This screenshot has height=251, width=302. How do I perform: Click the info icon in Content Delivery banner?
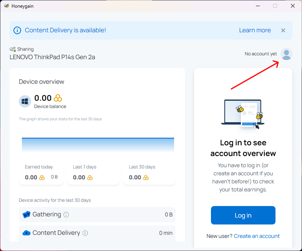17,30
